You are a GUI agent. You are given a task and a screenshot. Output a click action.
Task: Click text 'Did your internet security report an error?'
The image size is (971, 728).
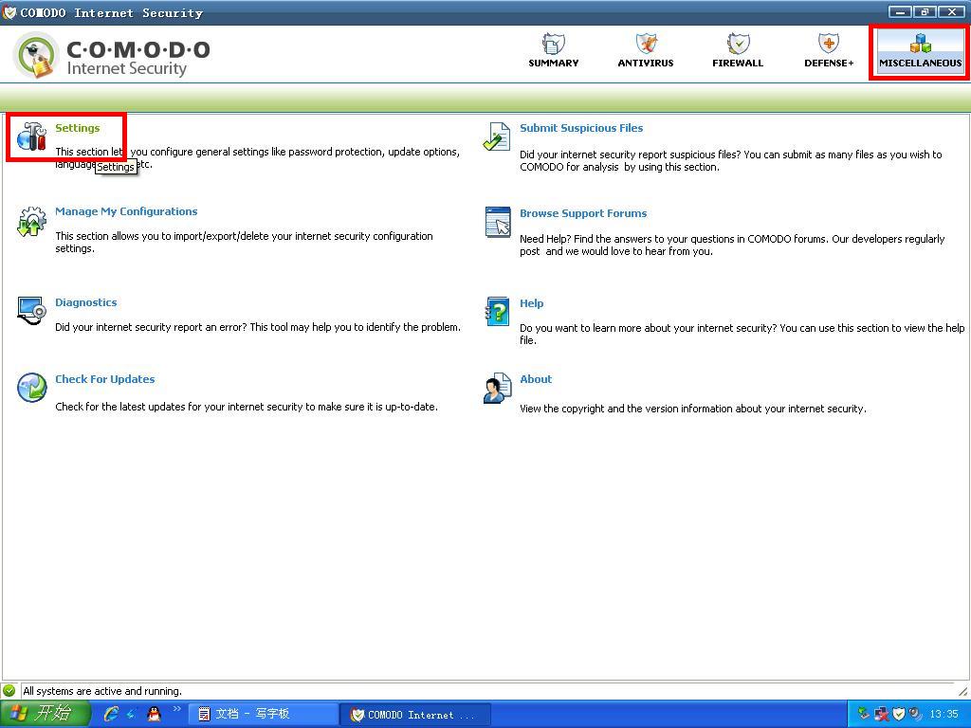[151, 327]
